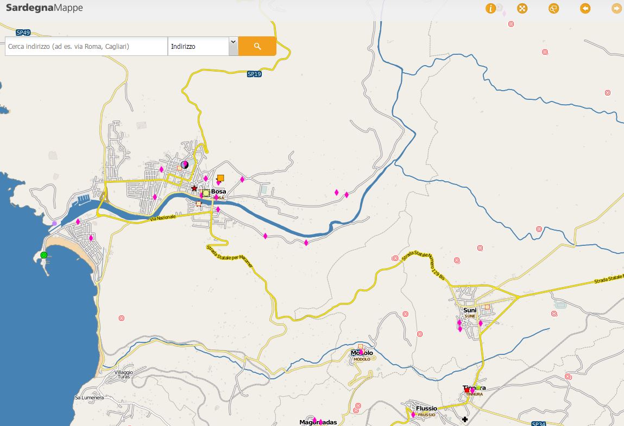Click the Suni town label
The image size is (624, 426).
point(470,310)
